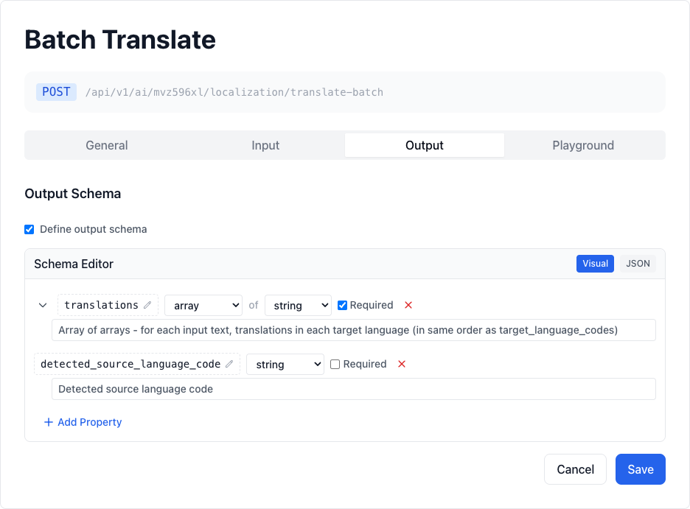This screenshot has width=690, height=509.
Task: Change array item type via string dropdown
Action: coord(298,305)
